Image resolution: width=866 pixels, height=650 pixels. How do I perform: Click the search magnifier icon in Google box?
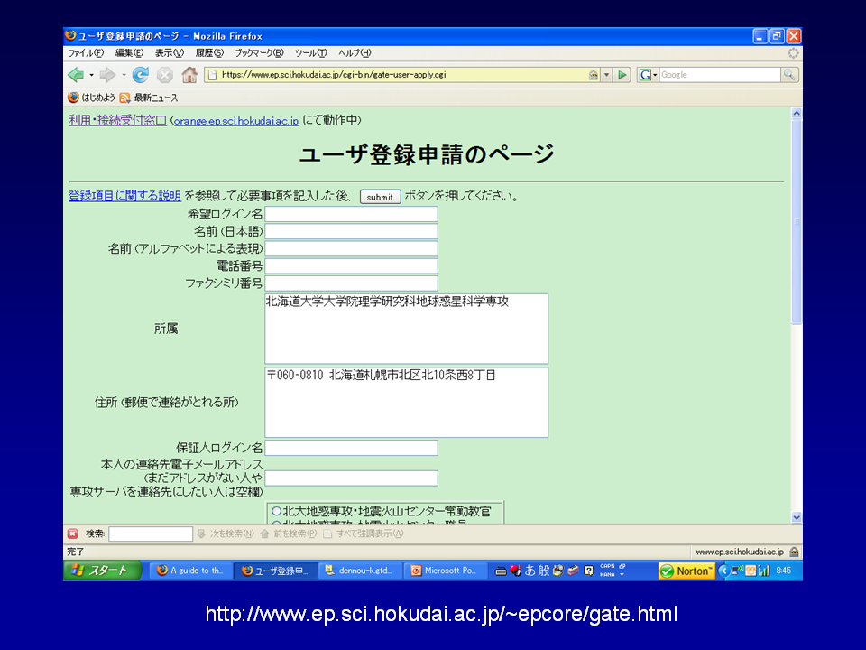(789, 75)
